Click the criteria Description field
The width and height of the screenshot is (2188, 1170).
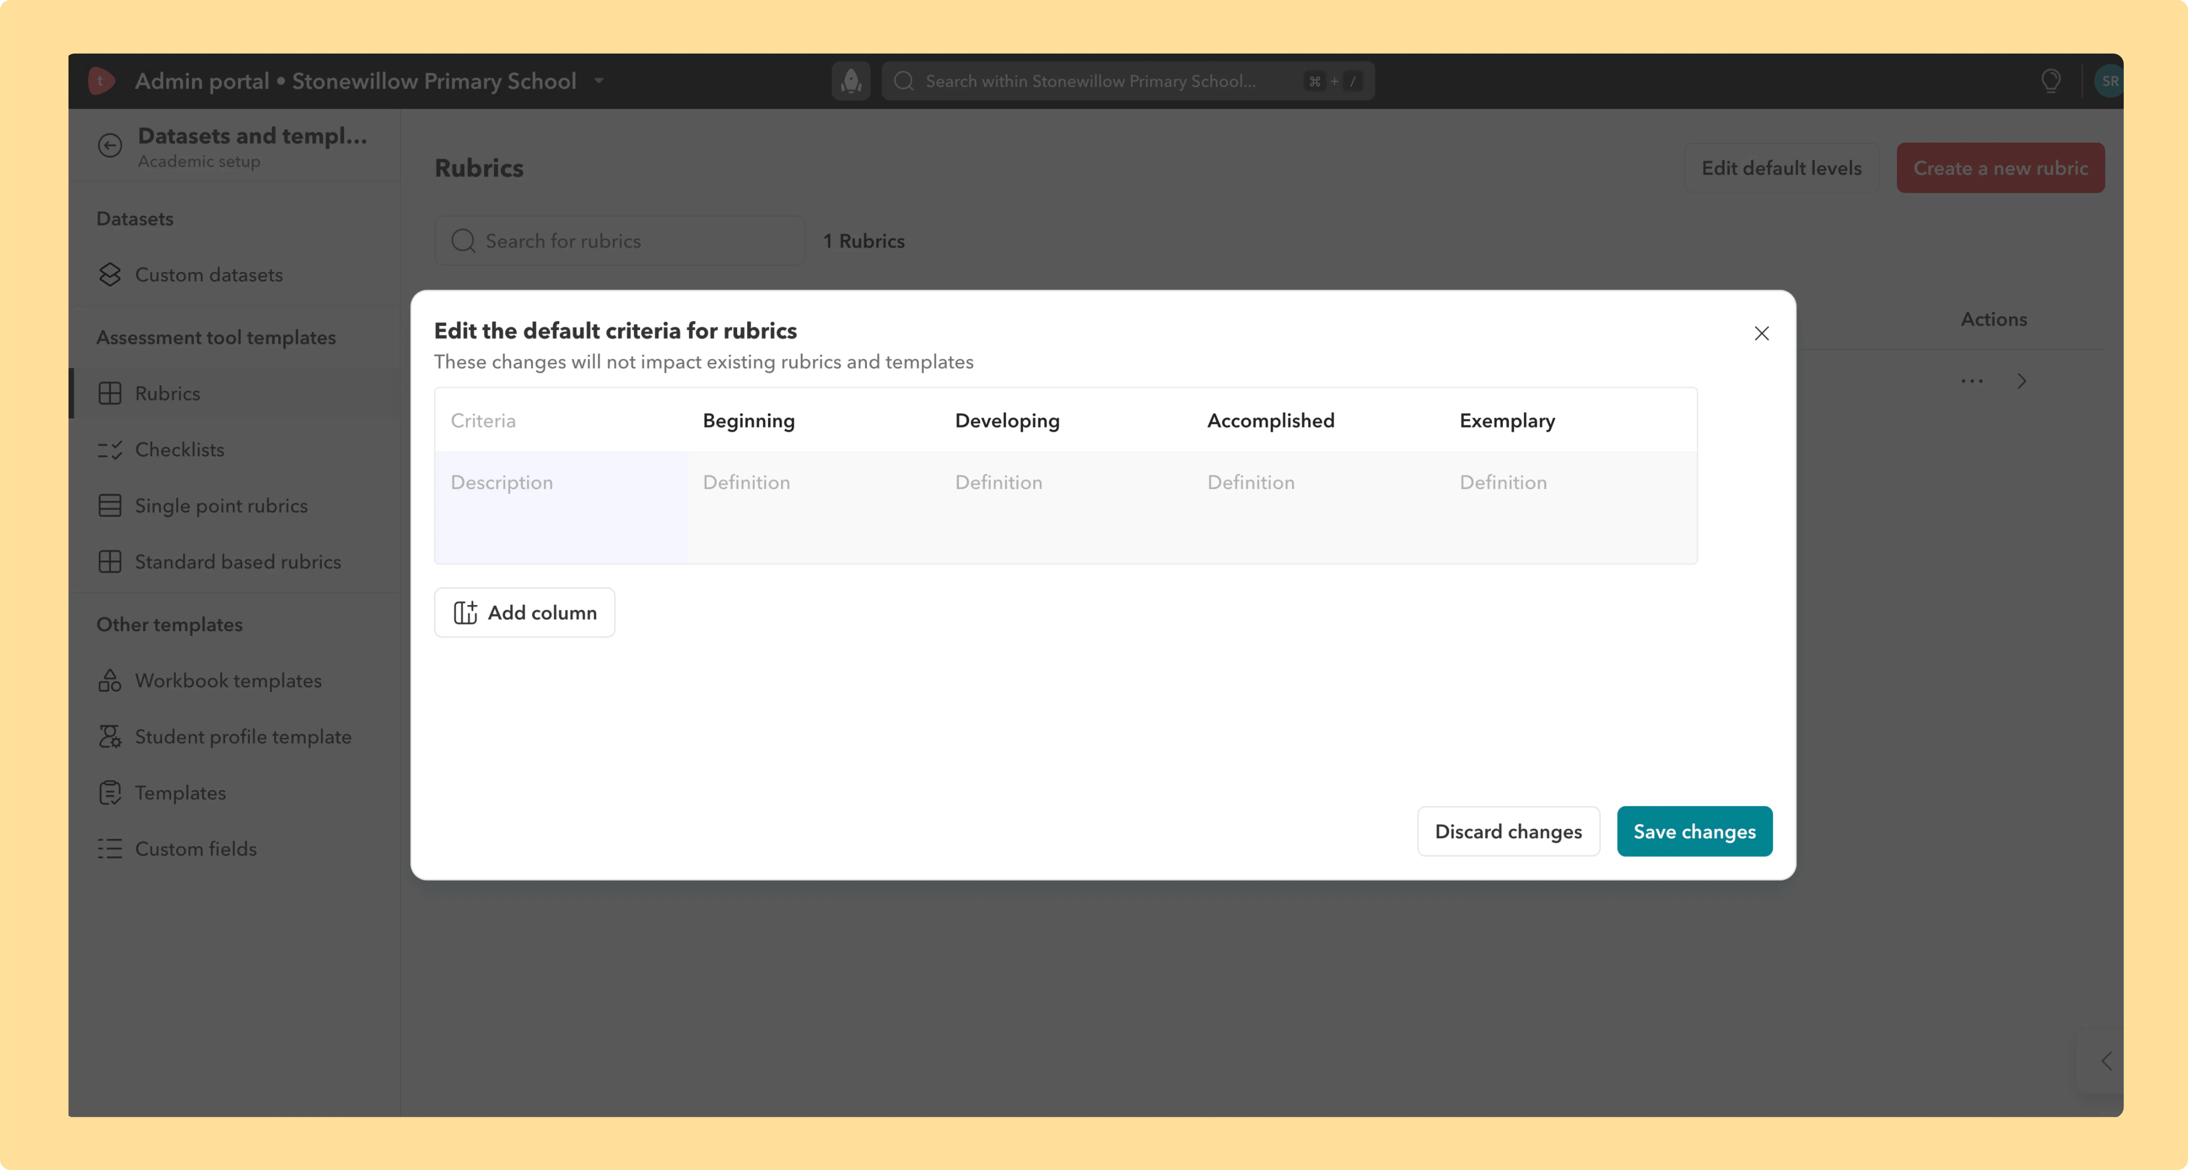[561, 507]
